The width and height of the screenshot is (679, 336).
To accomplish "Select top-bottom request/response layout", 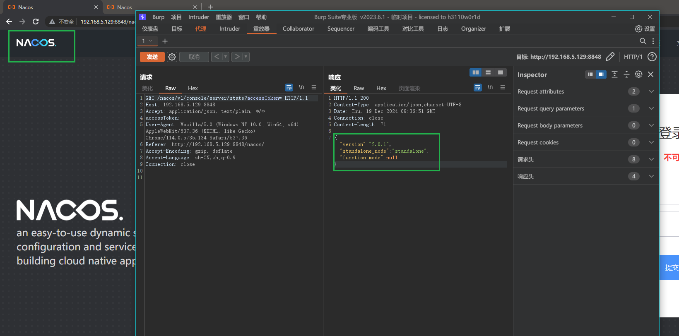I will (488, 72).
